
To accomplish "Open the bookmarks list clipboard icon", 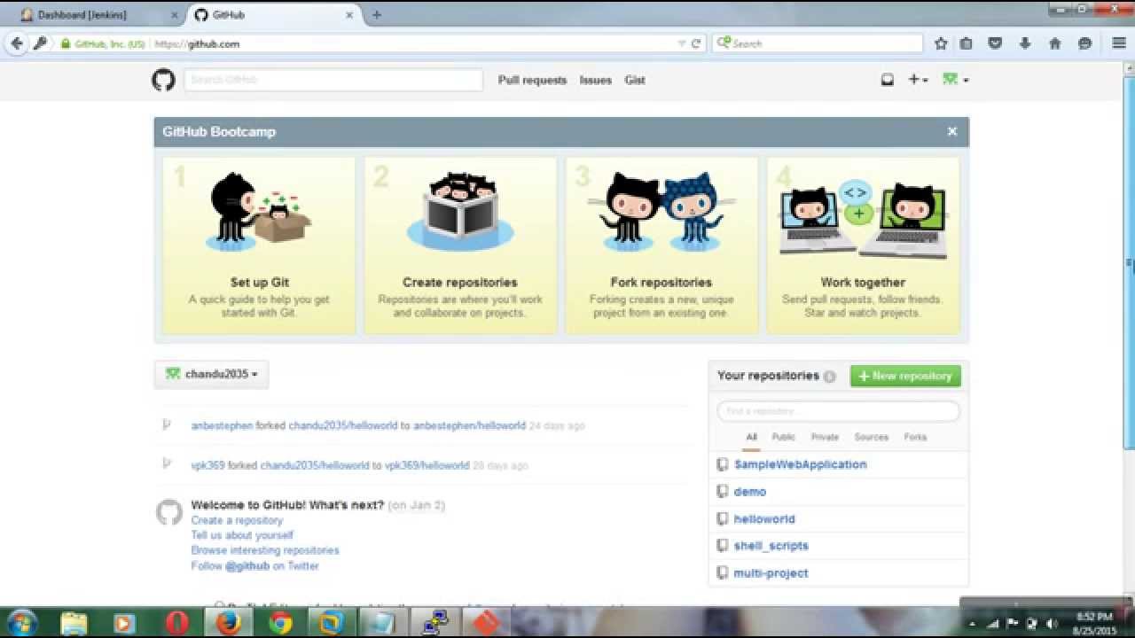I will tap(967, 43).
